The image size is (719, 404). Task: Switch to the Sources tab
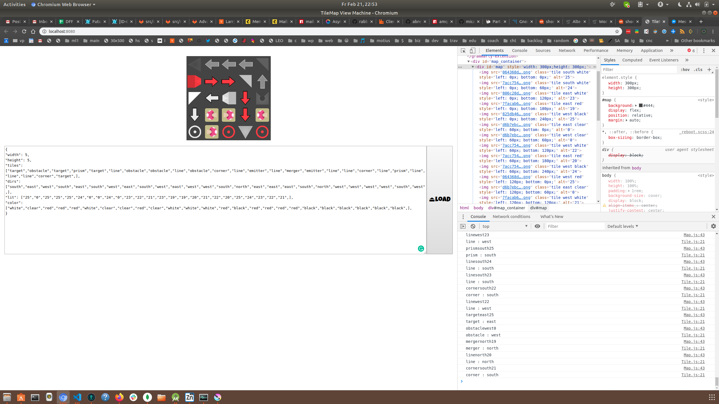coord(543,50)
